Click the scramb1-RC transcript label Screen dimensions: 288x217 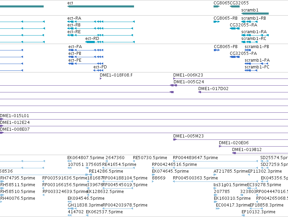pyautogui.click(x=254, y=39)
